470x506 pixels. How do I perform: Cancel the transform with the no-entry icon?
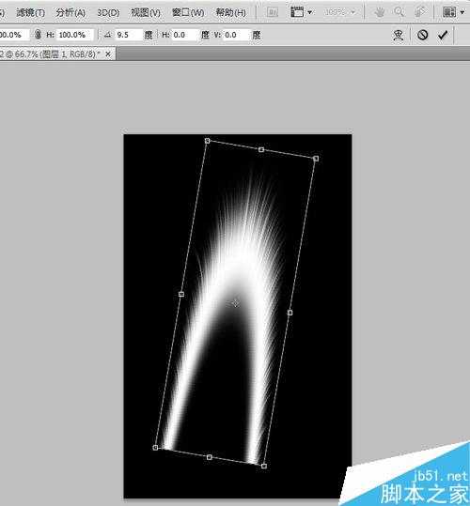(422, 35)
